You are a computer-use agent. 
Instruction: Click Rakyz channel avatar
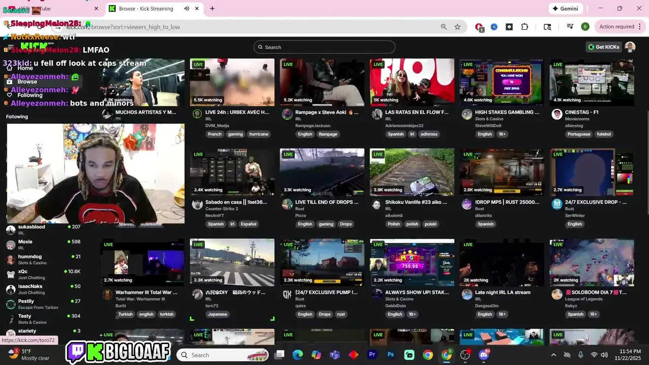557,294
